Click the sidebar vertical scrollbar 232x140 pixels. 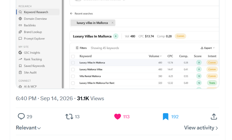pos(63,44)
